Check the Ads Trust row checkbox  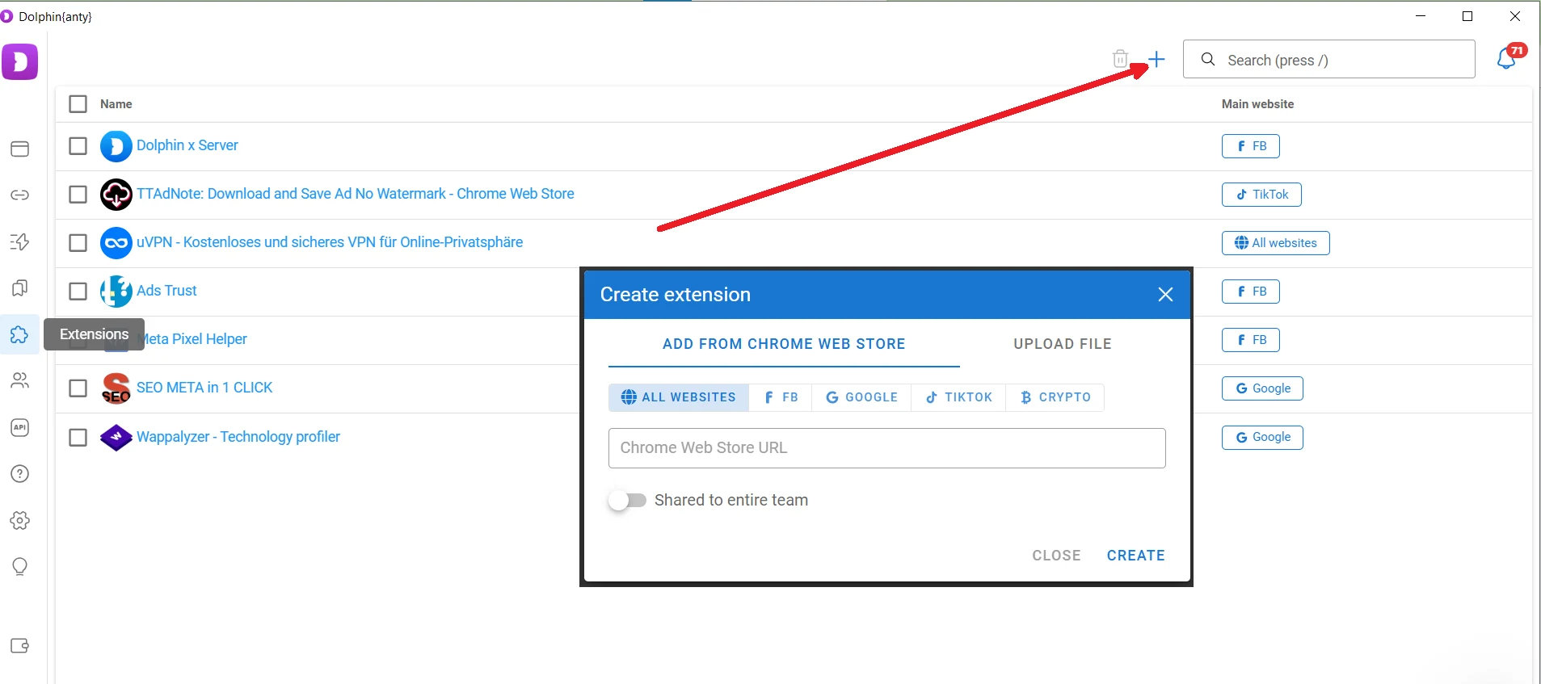click(78, 292)
